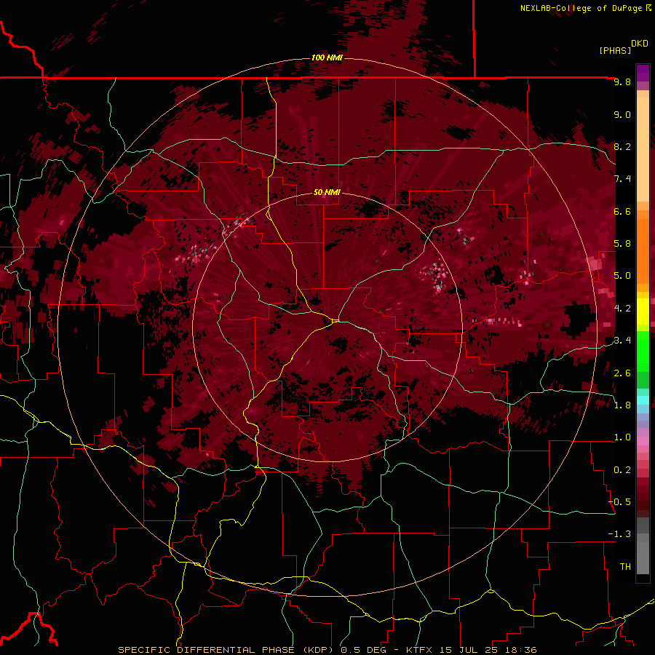The height and width of the screenshot is (655, 655).
Task: Select the -0.5 scale value
Action: (619, 502)
